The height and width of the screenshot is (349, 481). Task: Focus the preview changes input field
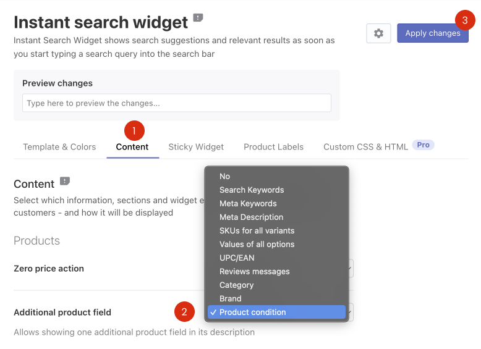(177, 103)
